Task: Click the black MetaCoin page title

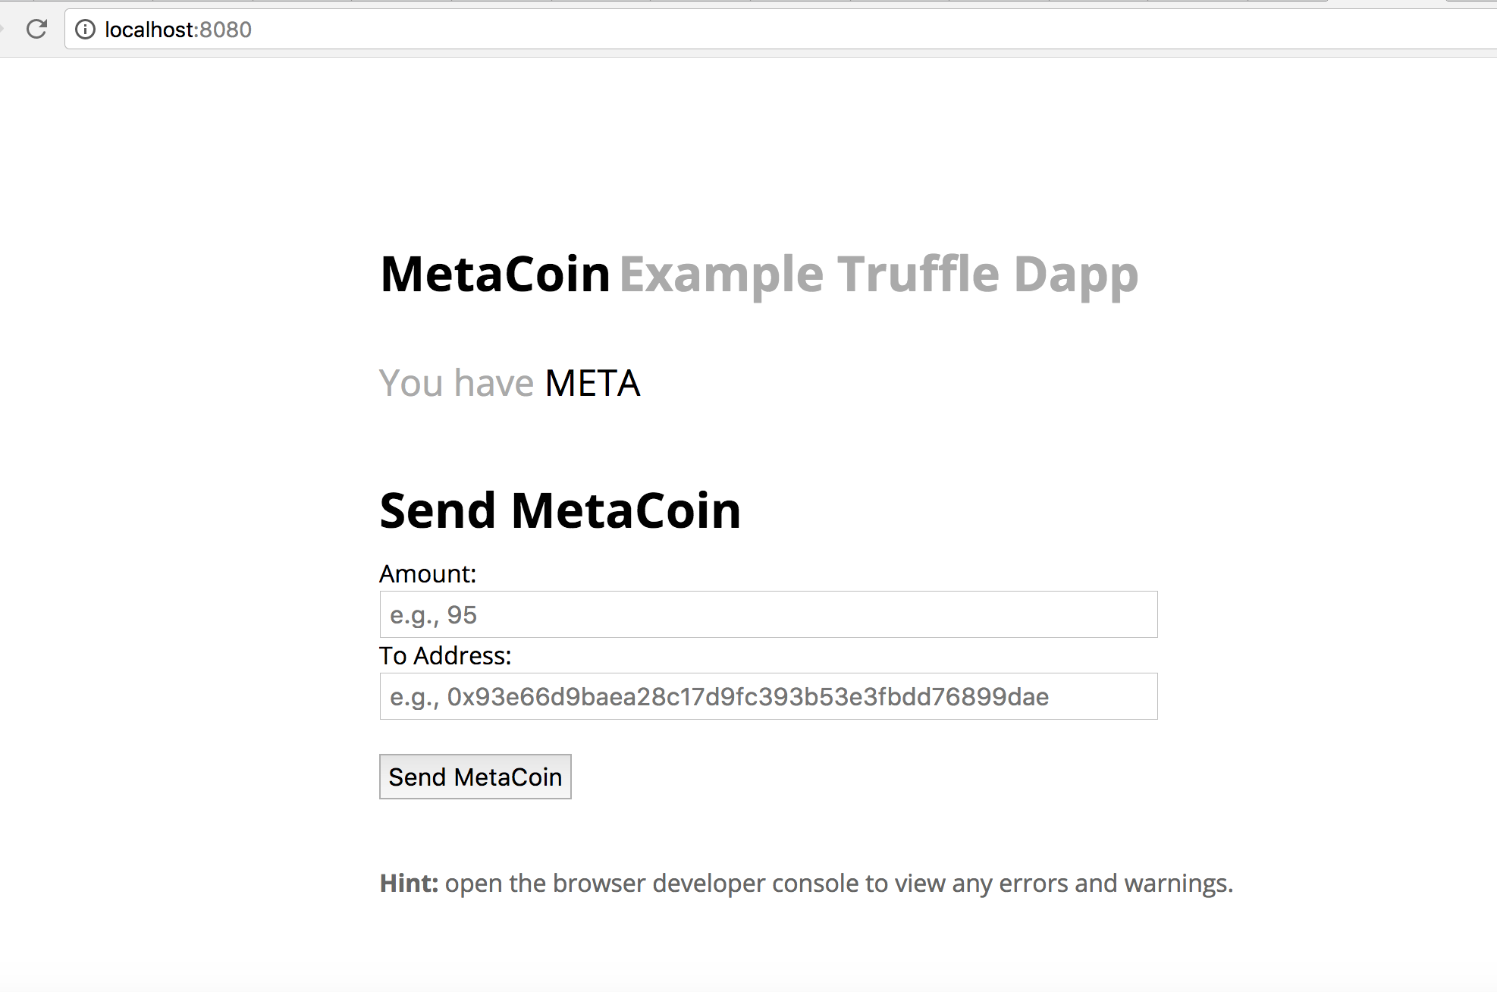Action: point(495,275)
